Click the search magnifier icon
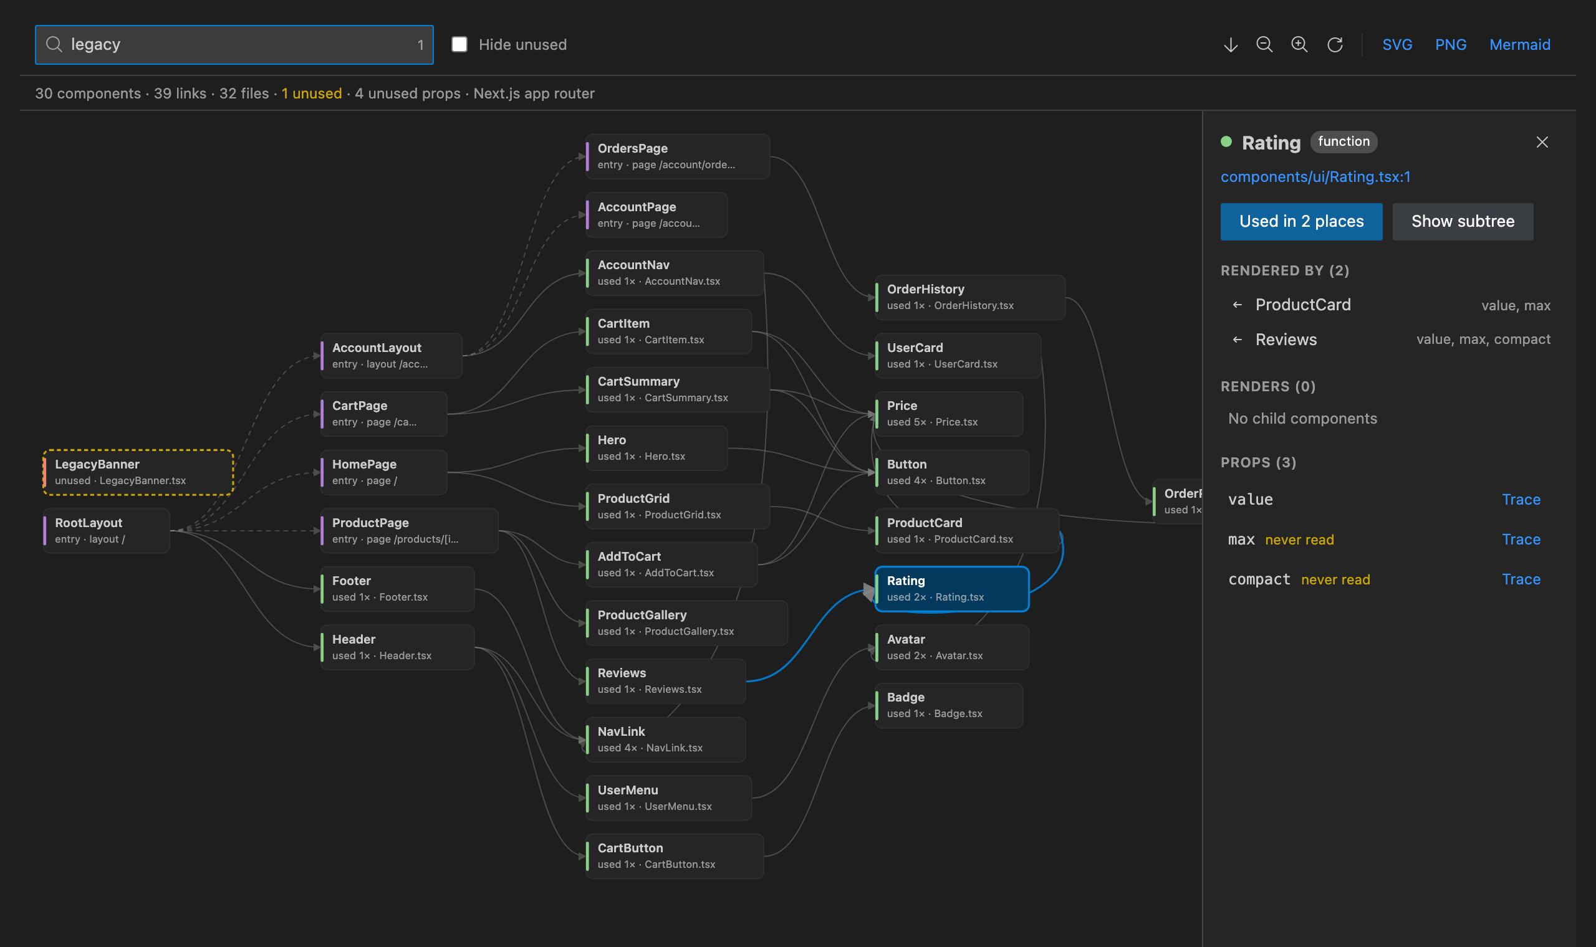The height and width of the screenshot is (947, 1596). [54, 44]
